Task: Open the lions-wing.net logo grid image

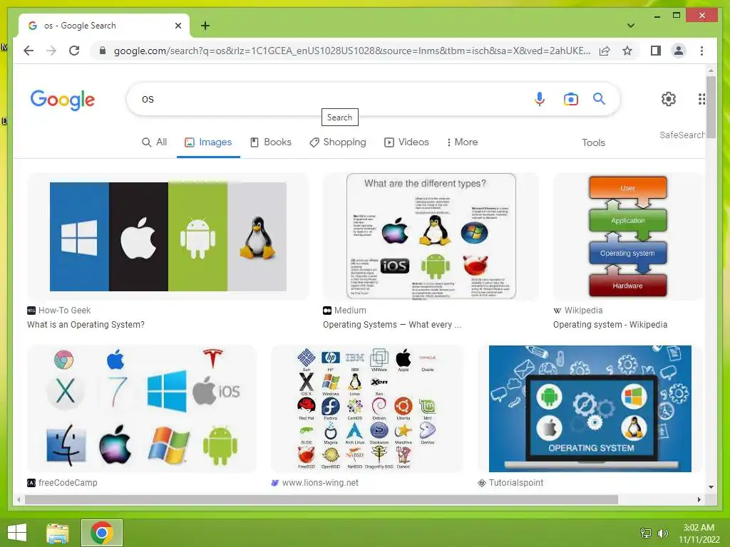Action: [367, 409]
